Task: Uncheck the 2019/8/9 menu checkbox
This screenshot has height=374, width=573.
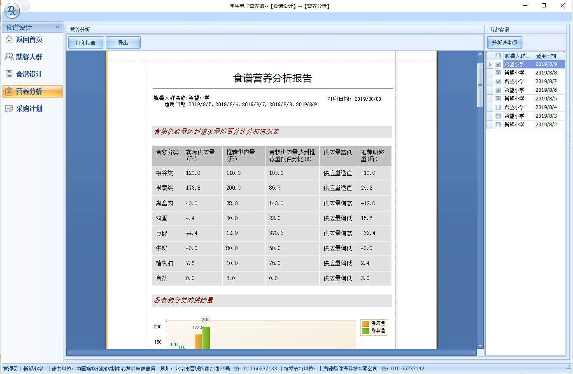Action: tap(498, 64)
